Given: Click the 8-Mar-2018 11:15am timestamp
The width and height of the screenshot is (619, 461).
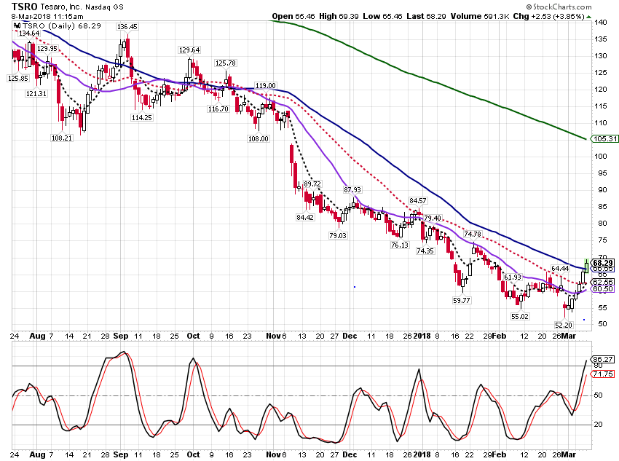Looking at the screenshot, I should point(47,17).
